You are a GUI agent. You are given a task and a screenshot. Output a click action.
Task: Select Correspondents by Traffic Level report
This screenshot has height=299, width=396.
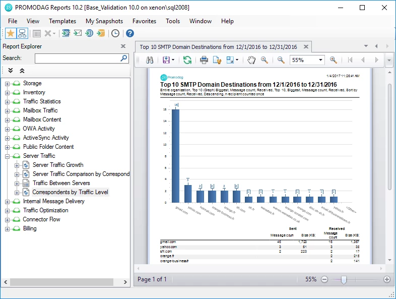pyautogui.click(x=70, y=192)
